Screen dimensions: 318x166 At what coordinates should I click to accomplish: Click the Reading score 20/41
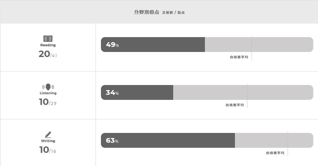(x=48, y=54)
